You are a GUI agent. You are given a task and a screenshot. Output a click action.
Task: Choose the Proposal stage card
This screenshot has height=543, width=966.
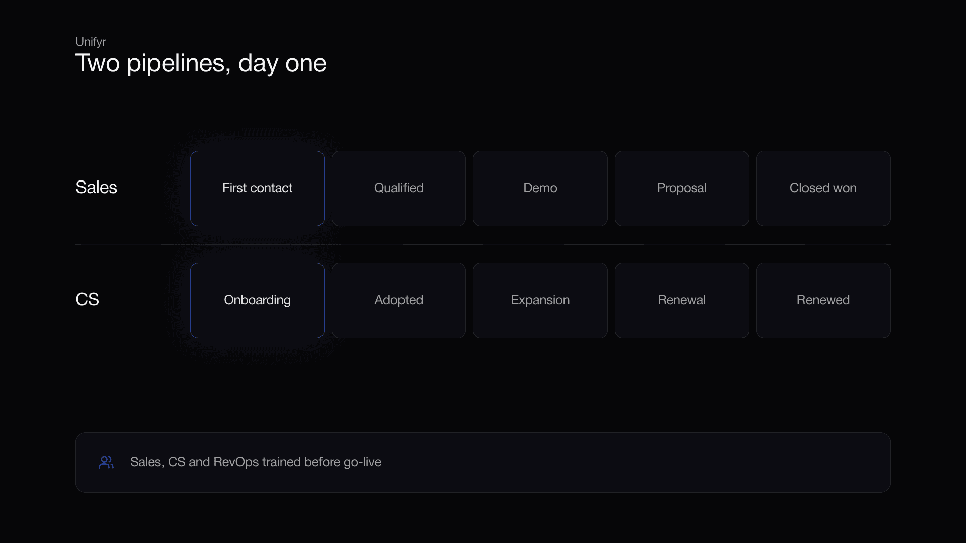[x=682, y=189]
